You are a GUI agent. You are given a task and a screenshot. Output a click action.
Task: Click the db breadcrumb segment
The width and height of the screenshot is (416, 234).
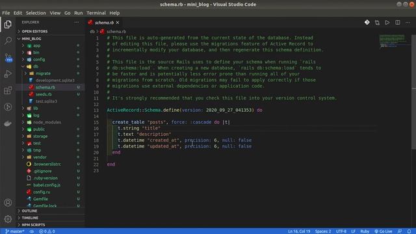(92, 31)
